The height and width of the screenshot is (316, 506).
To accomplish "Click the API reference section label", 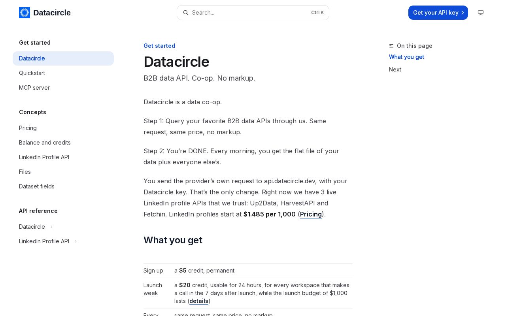I will 38,211.
